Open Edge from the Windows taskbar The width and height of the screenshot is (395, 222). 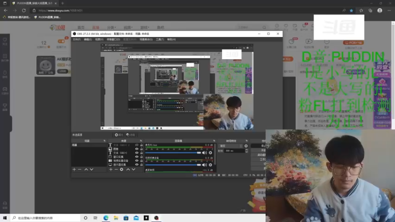106,218
